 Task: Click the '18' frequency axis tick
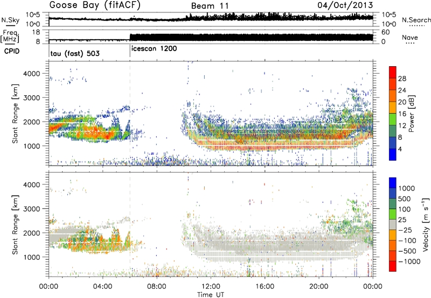coord(36,32)
